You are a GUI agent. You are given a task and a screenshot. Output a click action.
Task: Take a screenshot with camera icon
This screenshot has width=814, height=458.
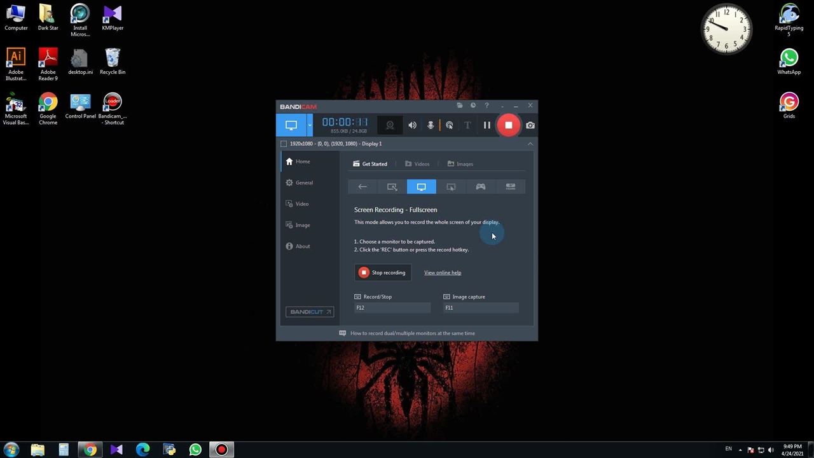pos(530,125)
